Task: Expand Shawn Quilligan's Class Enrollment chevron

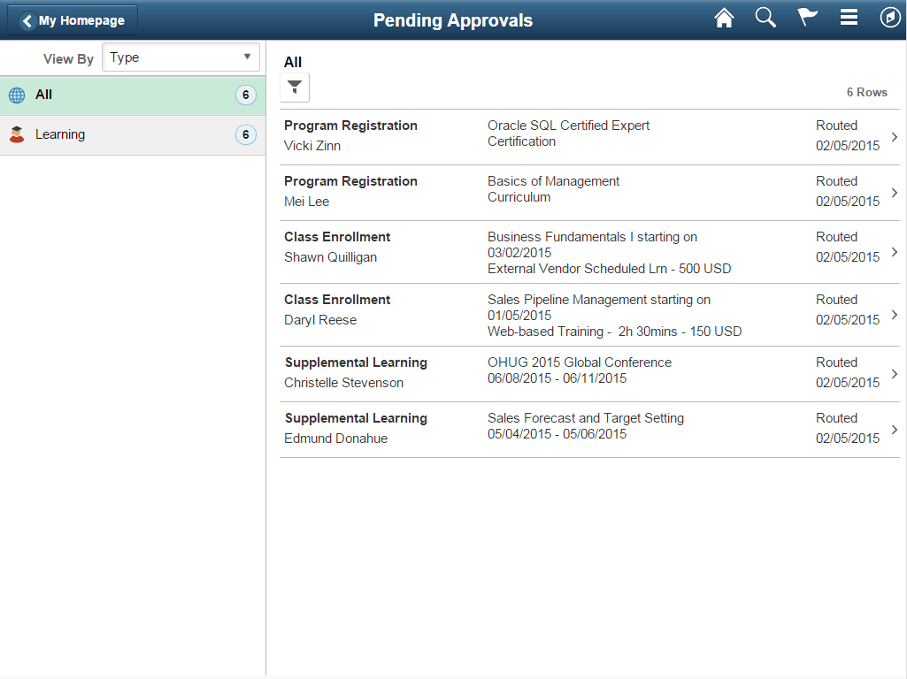Action: pos(894,251)
